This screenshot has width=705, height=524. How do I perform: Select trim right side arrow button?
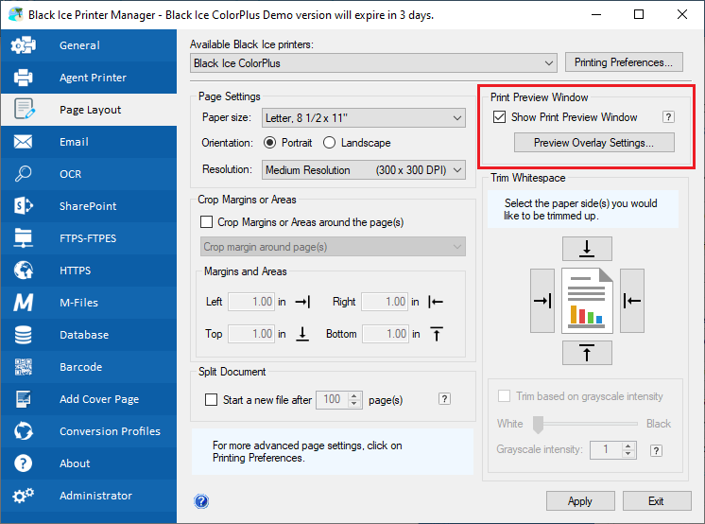pyautogui.click(x=632, y=301)
